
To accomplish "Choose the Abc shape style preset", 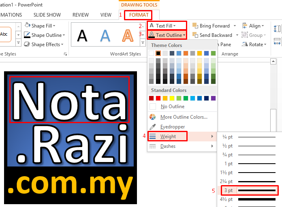I will coord(5,34).
